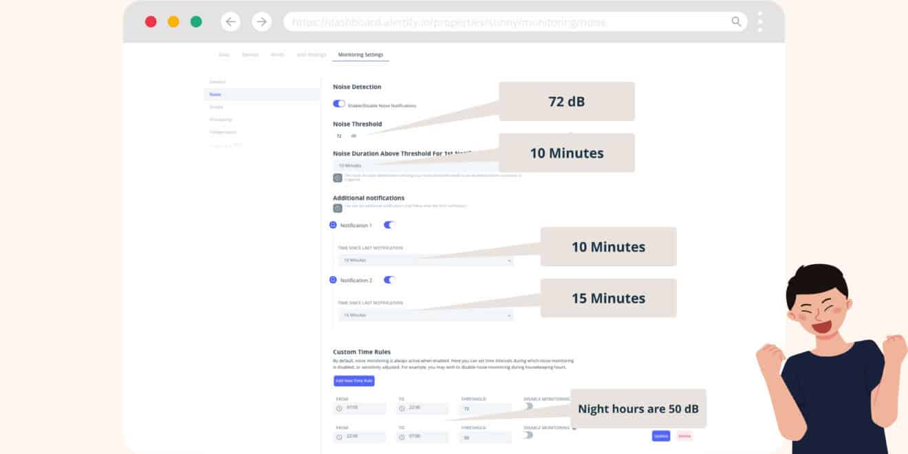The height and width of the screenshot is (454, 908).
Task: Click the blue Update button
Action: [x=660, y=436]
